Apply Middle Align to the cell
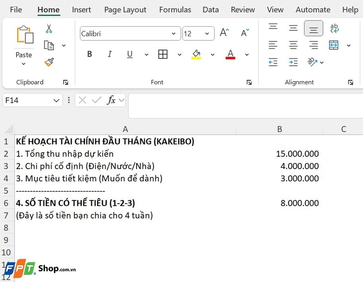The height and width of the screenshot is (282, 363). point(293,28)
